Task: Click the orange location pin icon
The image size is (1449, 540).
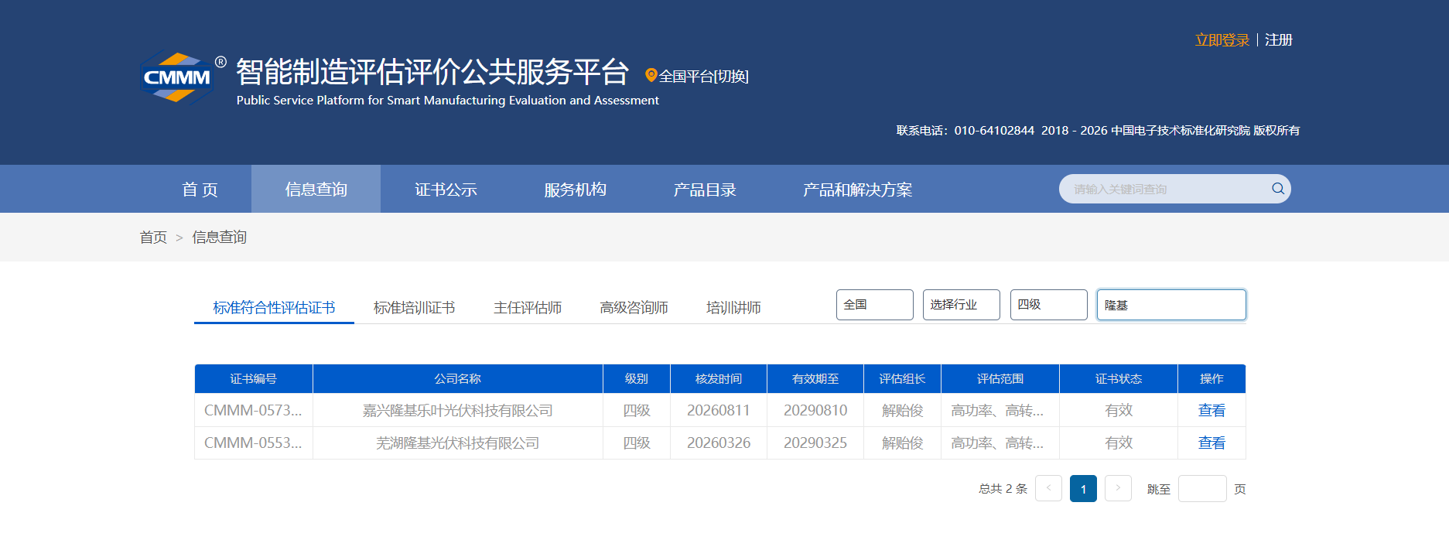Action: tap(651, 75)
